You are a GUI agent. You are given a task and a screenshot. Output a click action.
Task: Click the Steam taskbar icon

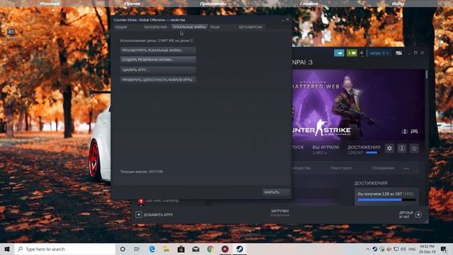239,249
